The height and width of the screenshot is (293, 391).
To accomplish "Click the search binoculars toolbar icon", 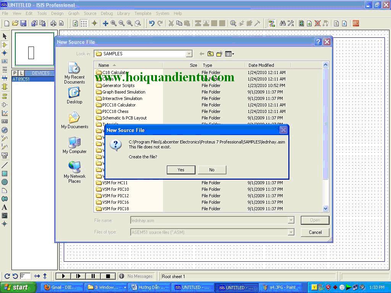I will [283, 23].
